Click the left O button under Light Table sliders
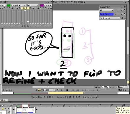The width and height of the screenshot is (130, 114). point(22,26)
